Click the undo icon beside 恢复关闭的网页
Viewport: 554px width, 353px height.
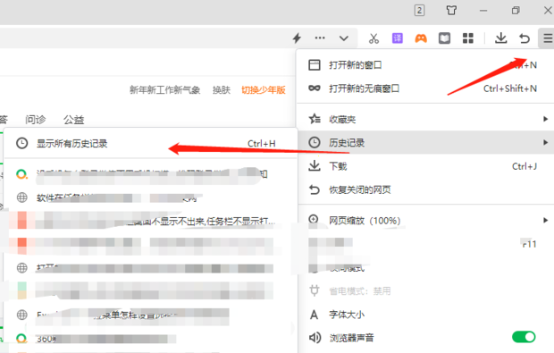pyautogui.click(x=315, y=189)
